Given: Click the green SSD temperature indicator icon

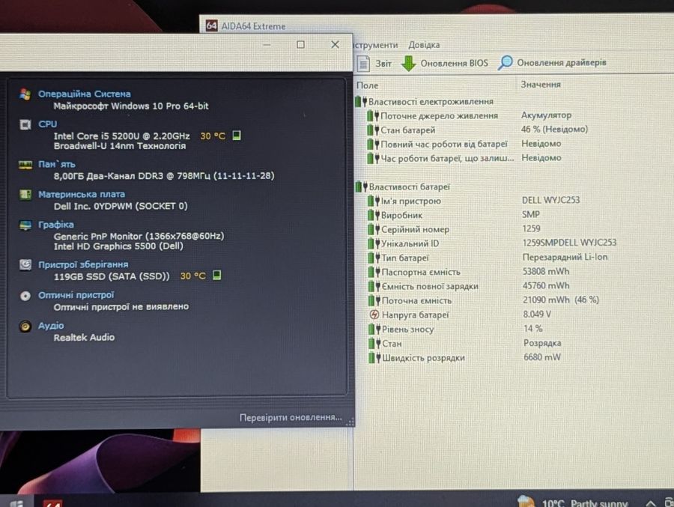Looking at the screenshot, I should 217,275.
